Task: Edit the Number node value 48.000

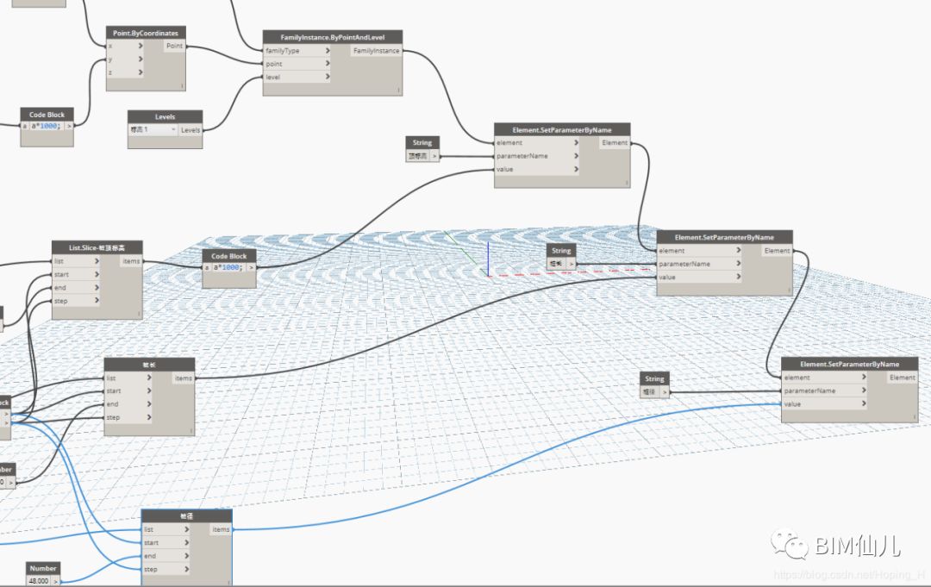Action: [x=39, y=580]
